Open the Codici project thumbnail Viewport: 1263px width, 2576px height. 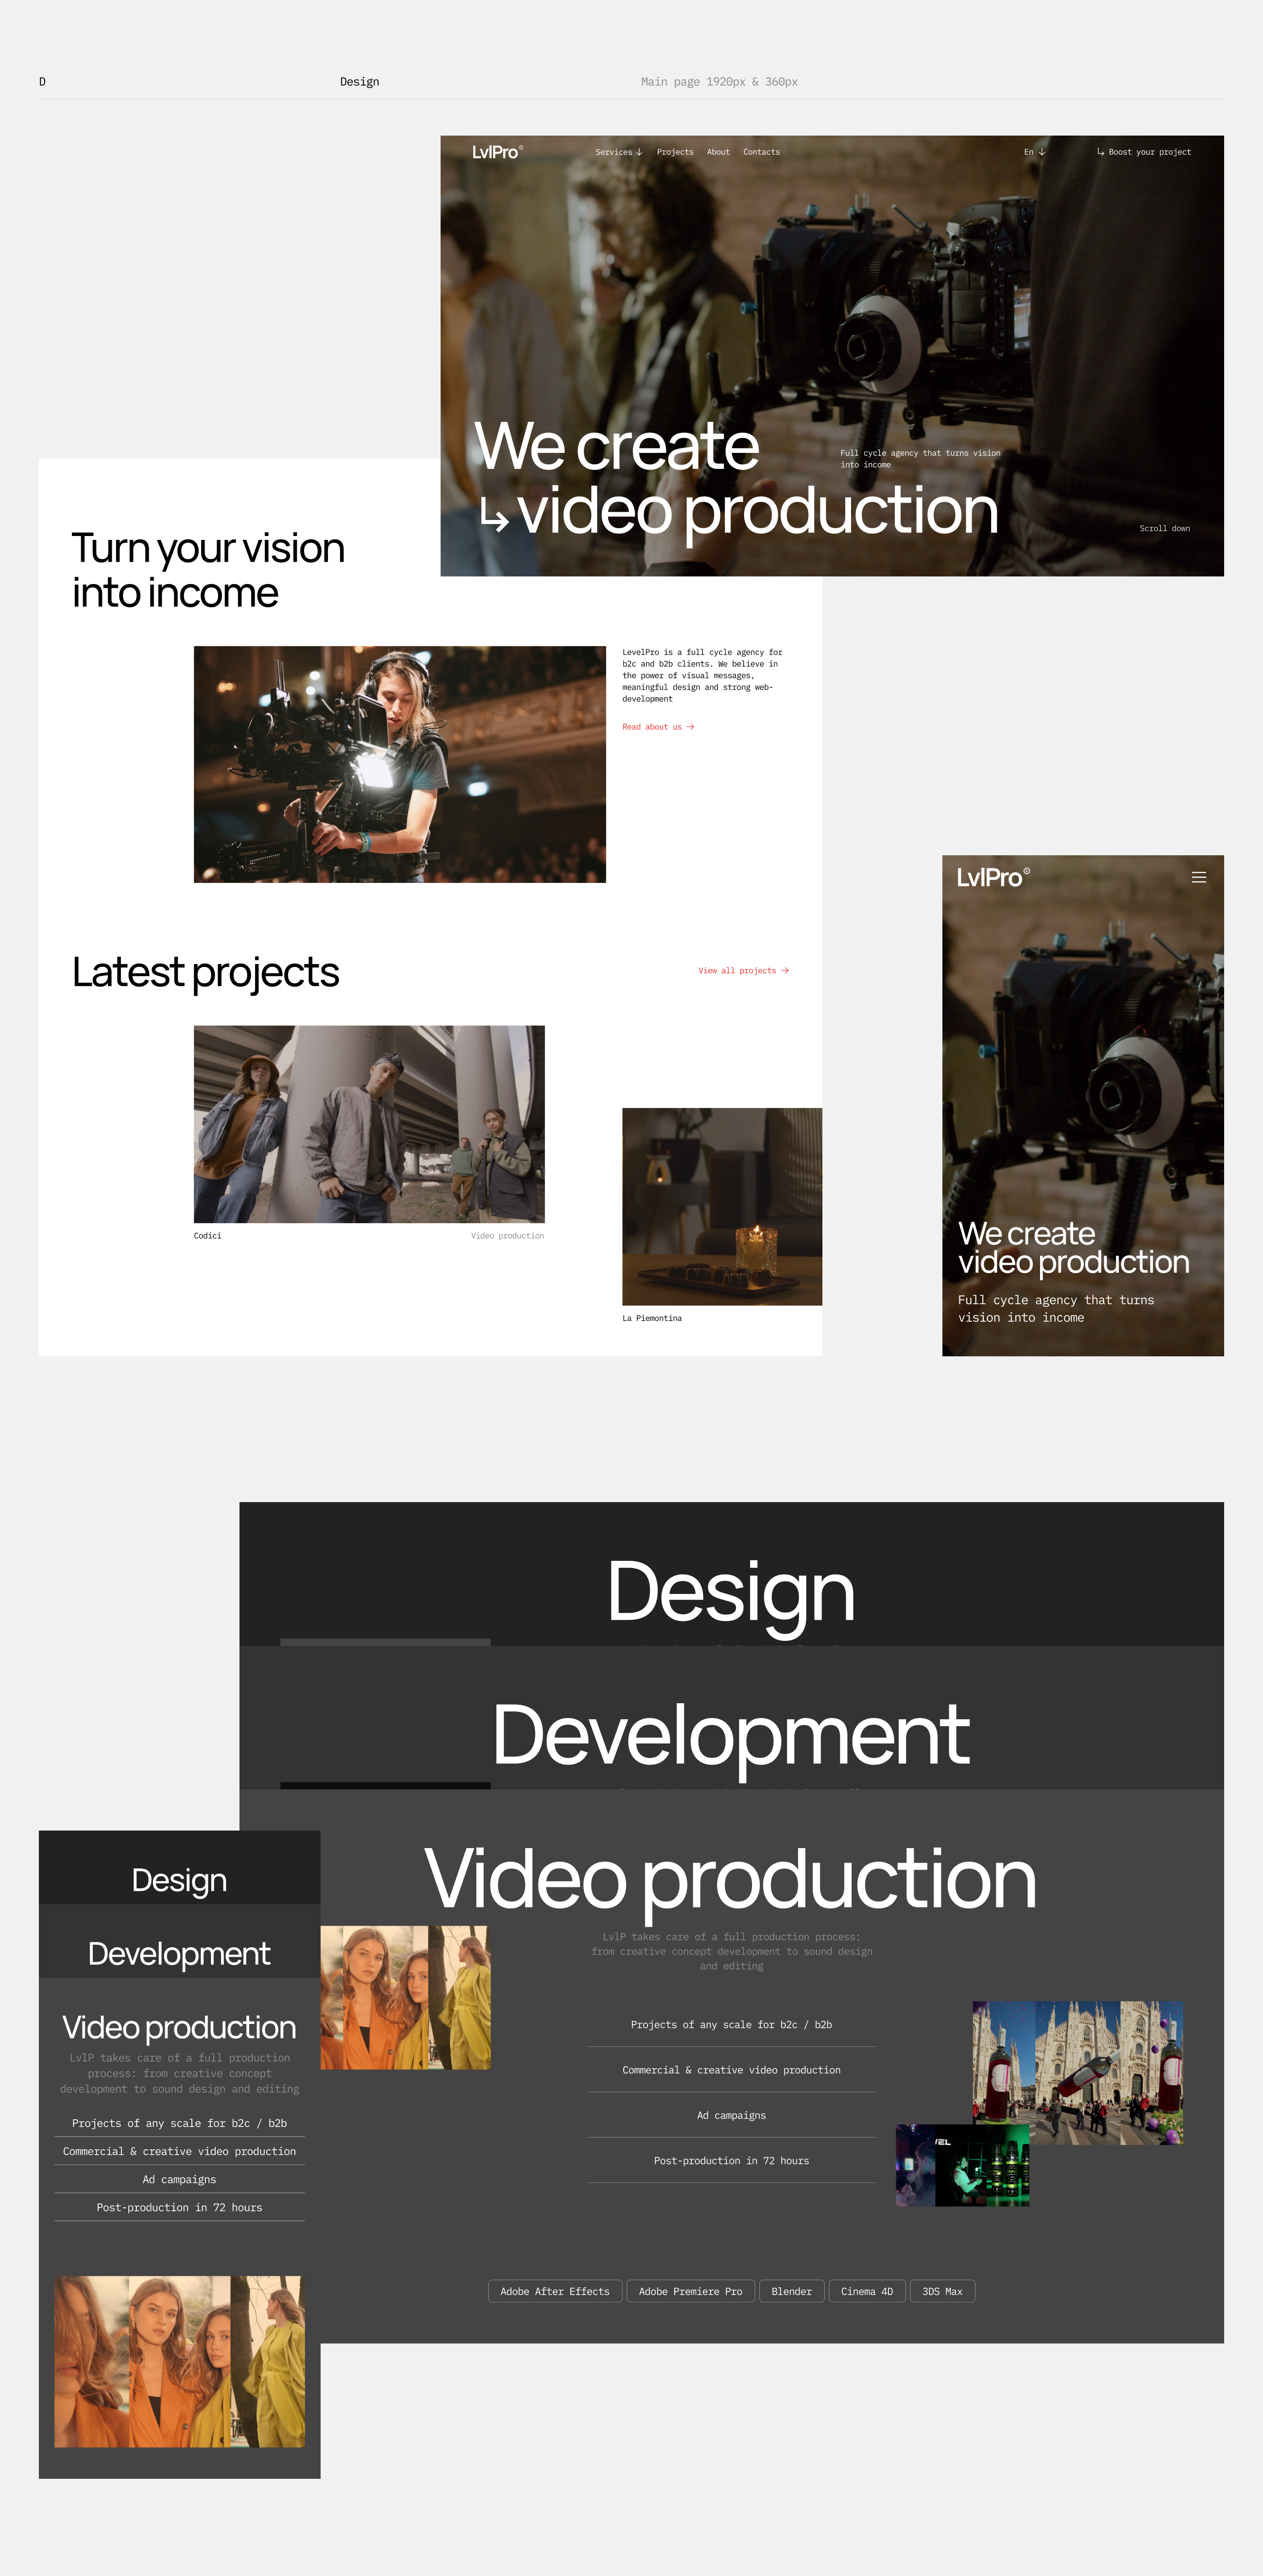pos(369,1123)
